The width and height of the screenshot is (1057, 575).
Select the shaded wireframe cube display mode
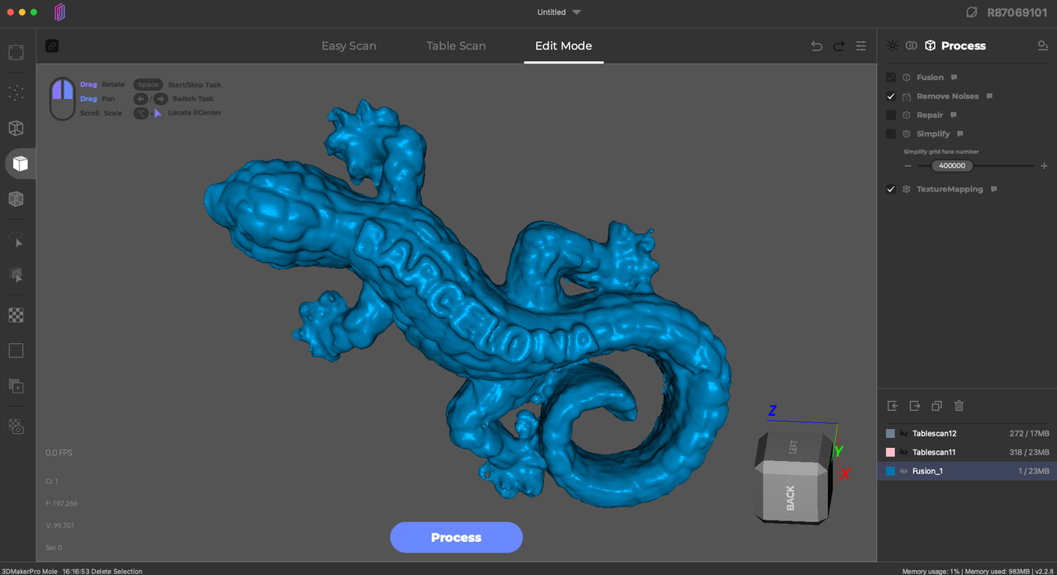pyautogui.click(x=16, y=199)
